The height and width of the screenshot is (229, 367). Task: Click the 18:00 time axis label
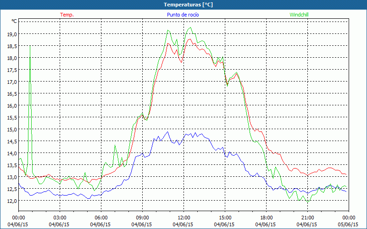[266, 218]
